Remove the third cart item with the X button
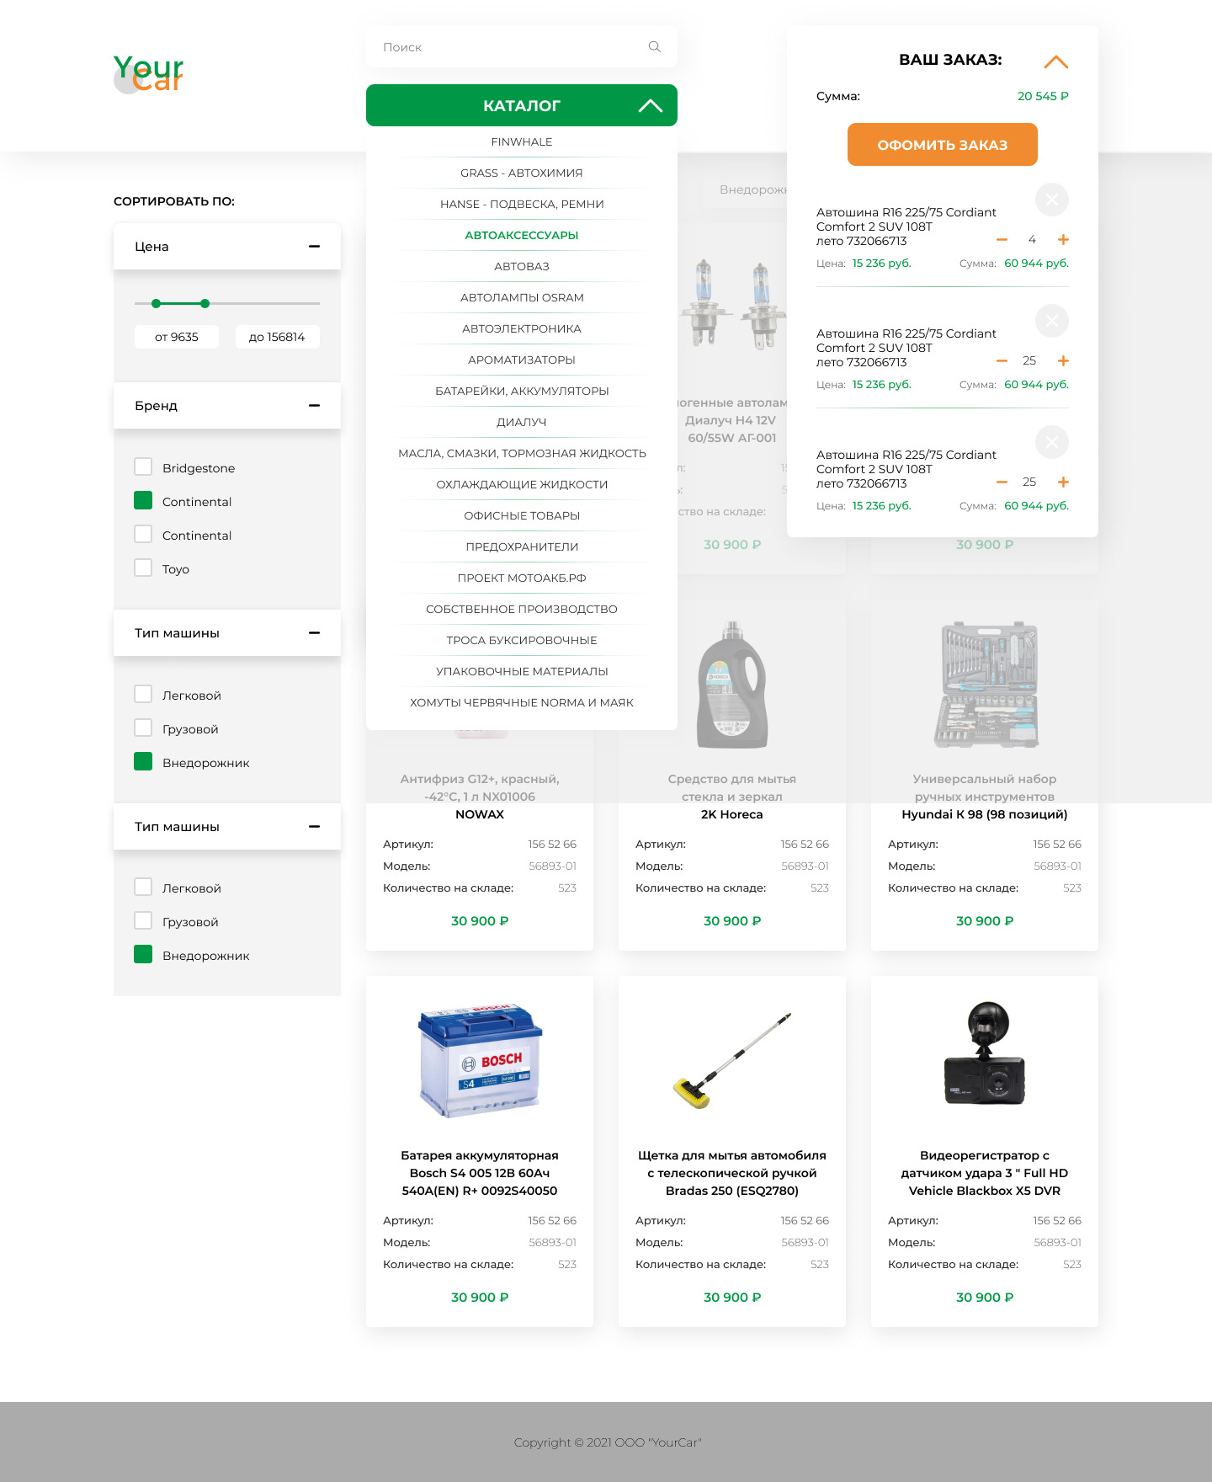The width and height of the screenshot is (1212, 1482). tap(1051, 442)
